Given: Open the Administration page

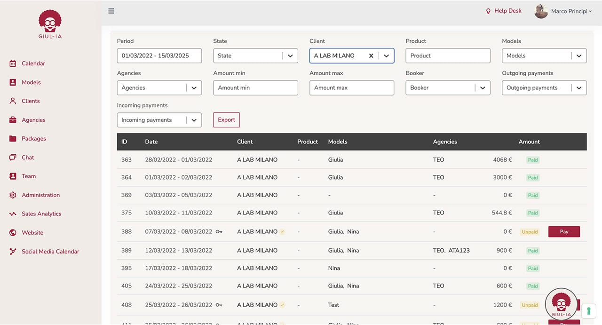Looking at the screenshot, I should coord(40,195).
